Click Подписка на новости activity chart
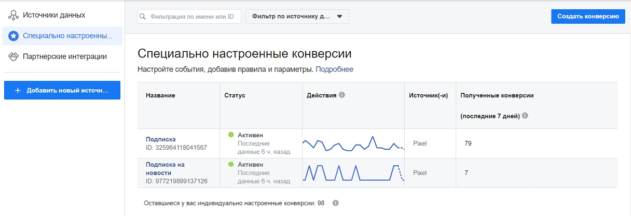Screen dimensions: 631x216 coord(353,173)
